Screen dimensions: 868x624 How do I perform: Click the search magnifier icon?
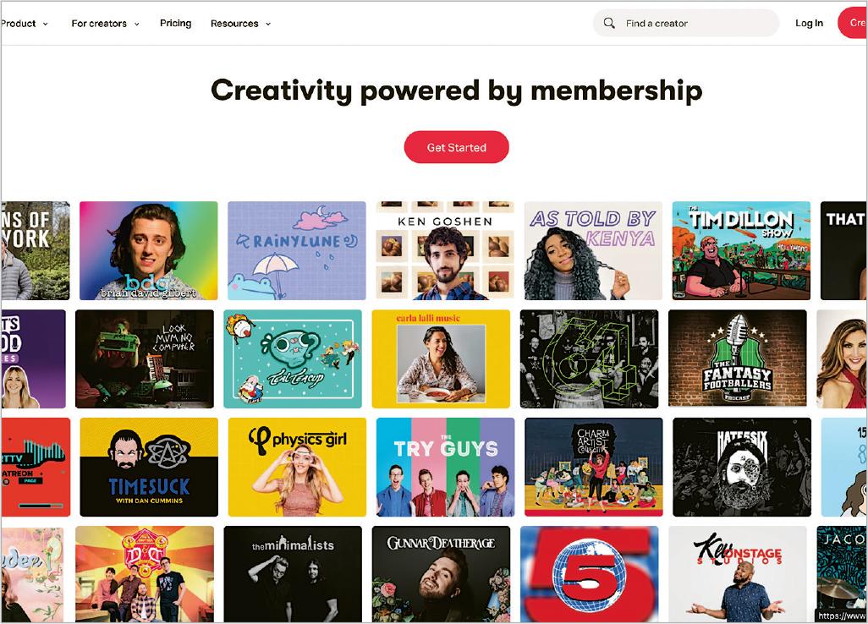tap(609, 23)
